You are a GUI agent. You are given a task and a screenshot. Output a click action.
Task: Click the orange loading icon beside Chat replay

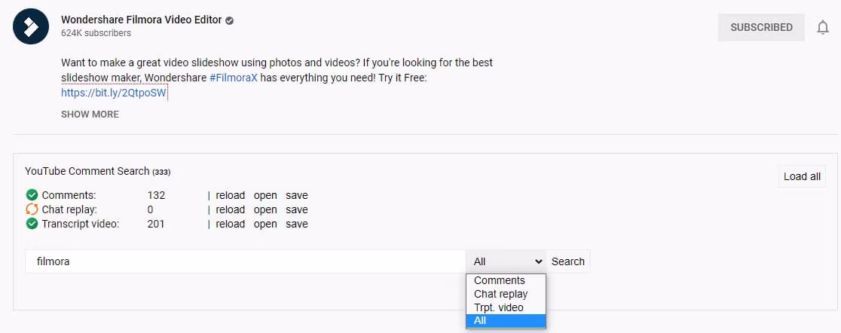(x=32, y=209)
